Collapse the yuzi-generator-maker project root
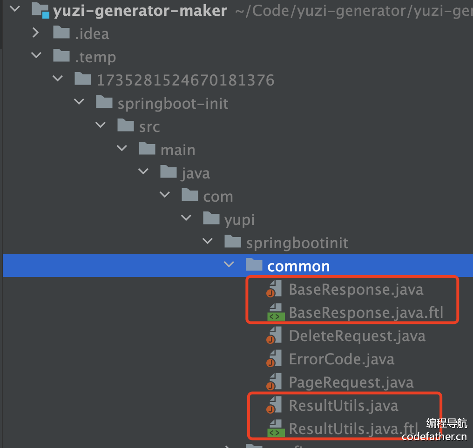473x448 pixels. tap(14, 10)
